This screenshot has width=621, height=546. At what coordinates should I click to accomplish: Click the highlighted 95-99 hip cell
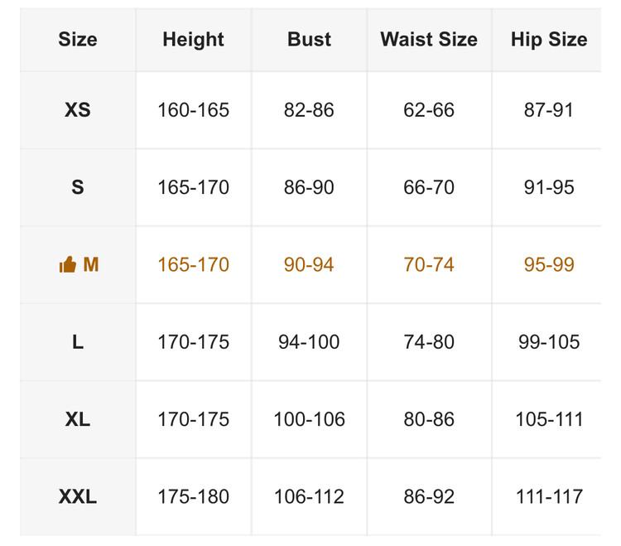click(x=548, y=265)
